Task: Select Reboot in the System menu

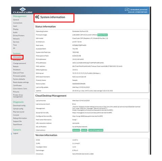Action: pos(16,66)
